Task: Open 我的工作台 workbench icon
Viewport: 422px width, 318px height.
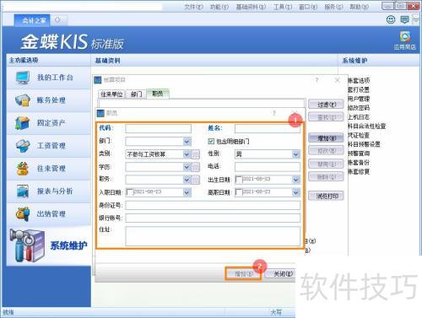Action: [23, 78]
